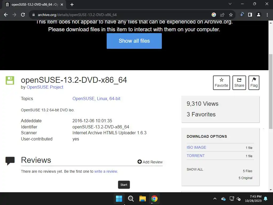The height and width of the screenshot is (205, 273).
Task: Open File Explorer from taskbar
Action: coord(142,199)
